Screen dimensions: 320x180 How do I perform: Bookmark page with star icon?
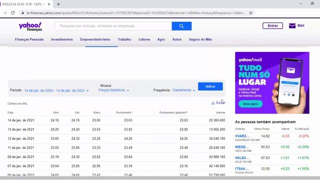point(250,13)
